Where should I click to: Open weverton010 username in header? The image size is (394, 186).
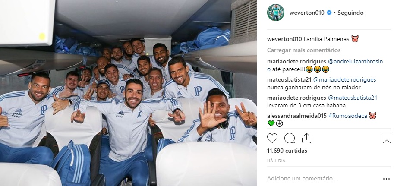click(x=307, y=13)
